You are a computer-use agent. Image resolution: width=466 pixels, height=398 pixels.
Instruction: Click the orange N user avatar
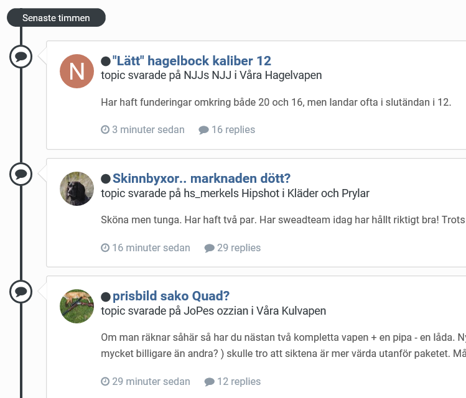(x=77, y=71)
